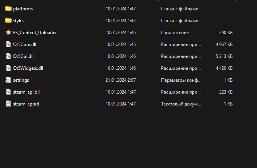257x168 pixels.
Task: Click the Qt5Core.dll file icon
Action: [8, 44]
